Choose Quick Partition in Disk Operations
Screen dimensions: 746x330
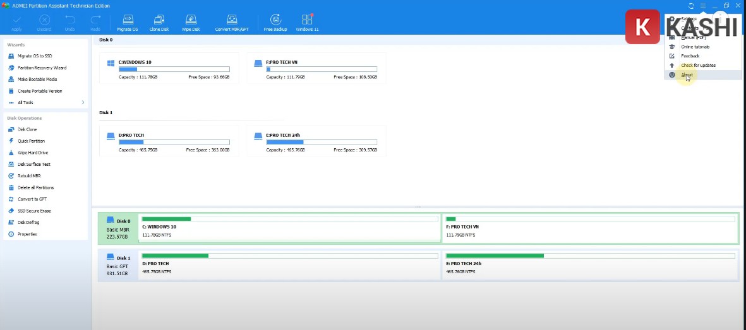point(31,141)
